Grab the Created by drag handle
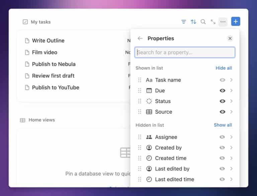Screen dimensions: 257x196 (x=140, y=148)
